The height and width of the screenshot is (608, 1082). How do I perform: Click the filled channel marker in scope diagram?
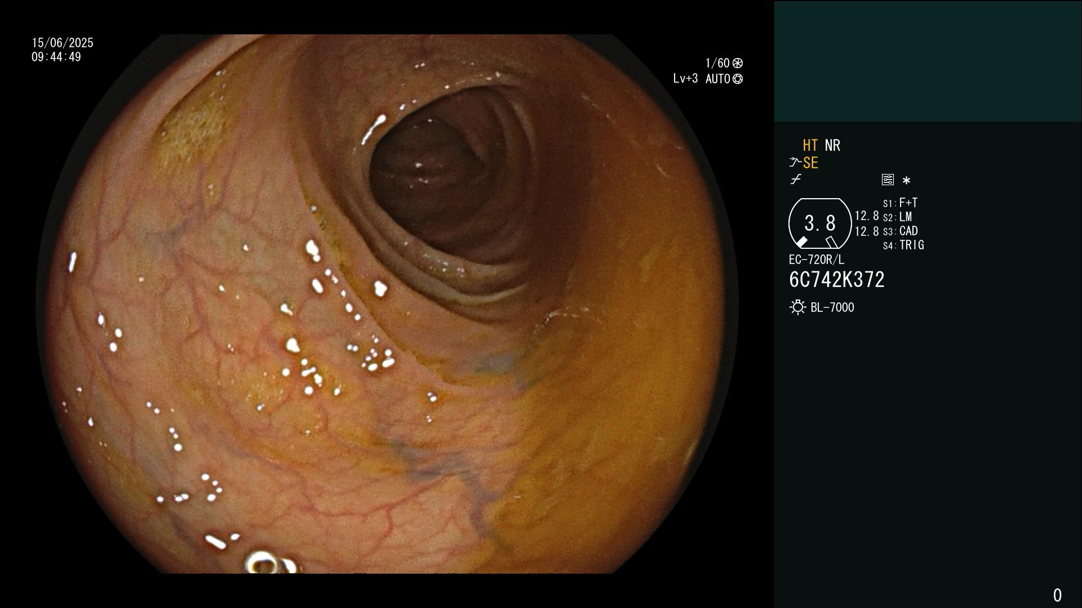(x=801, y=242)
